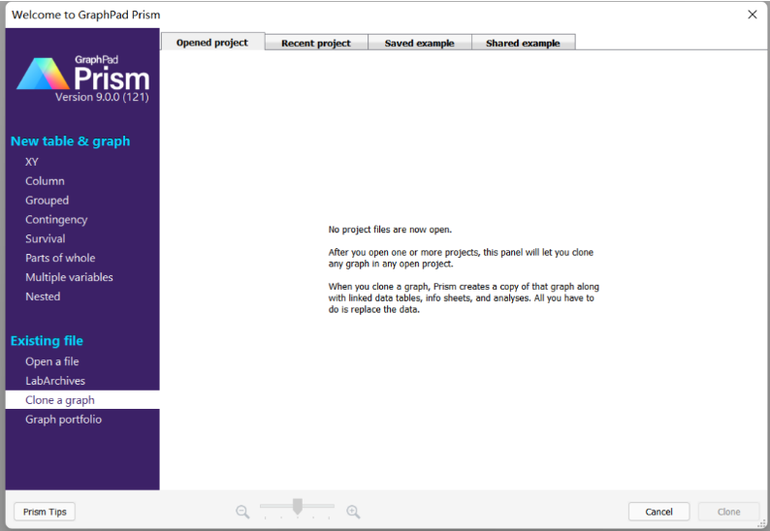
Task: Click the Existing file heading
Action: tap(47, 340)
